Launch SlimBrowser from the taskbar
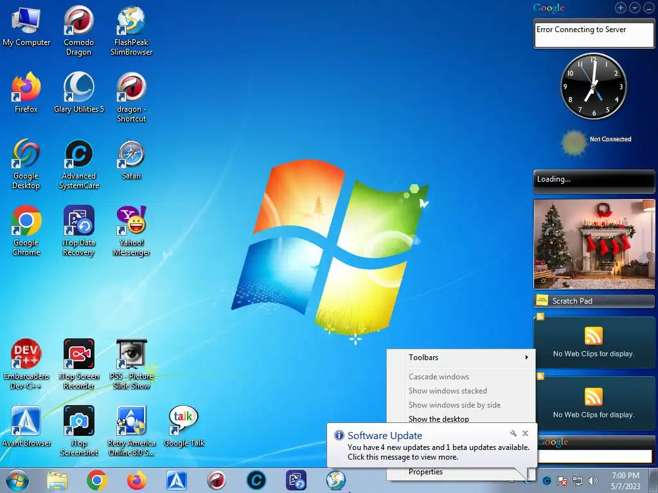658x493 pixels. tap(336, 480)
